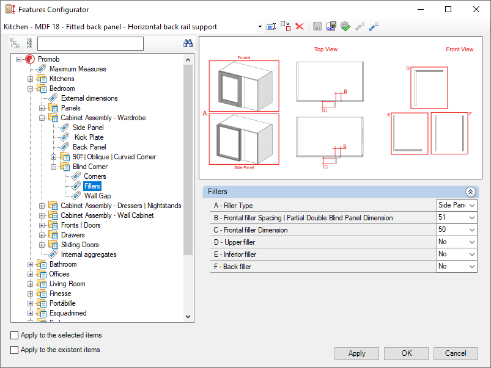Image resolution: width=491 pixels, height=368 pixels.
Task: Select the Esquadrimed tree item
Action: pyautogui.click(x=68, y=313)
